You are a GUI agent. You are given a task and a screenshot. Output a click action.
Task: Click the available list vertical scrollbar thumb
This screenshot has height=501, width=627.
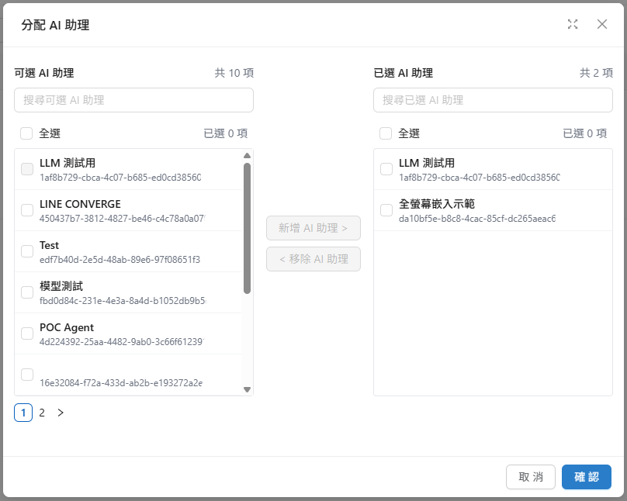point(247,228)
